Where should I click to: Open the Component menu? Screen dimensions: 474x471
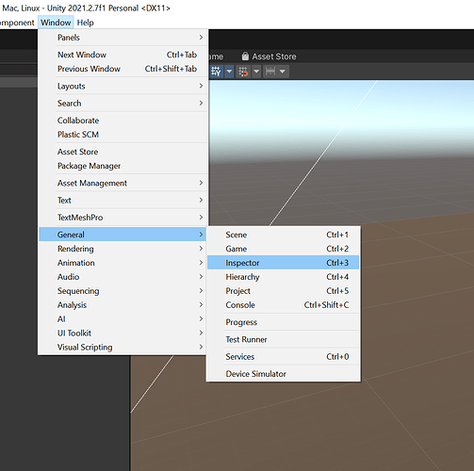point(17,23)
